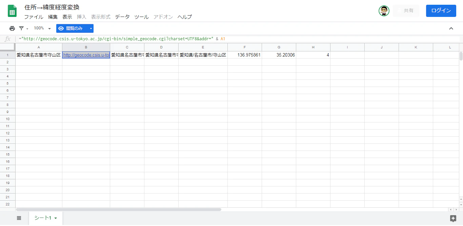
Task: Click the ログイン button
Action: (441, 11)
